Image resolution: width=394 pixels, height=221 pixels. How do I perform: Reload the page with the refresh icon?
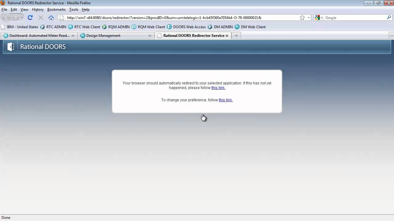pyautogui.click(x=30, y=17)
